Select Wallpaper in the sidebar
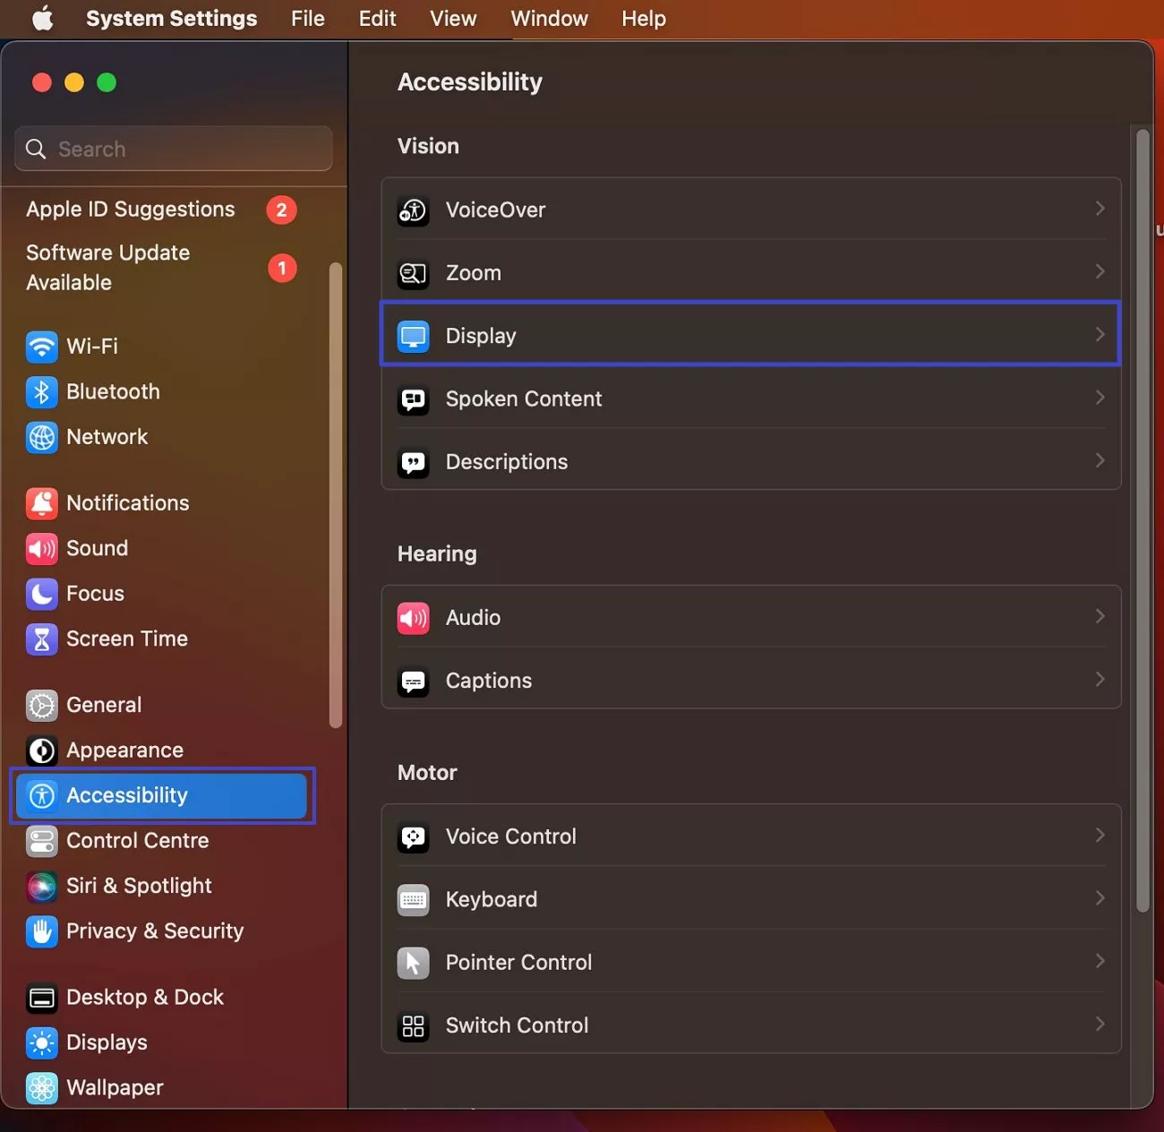Screen dimensions: 1164x1132 pyautogui.click(x=114, y=1087)
